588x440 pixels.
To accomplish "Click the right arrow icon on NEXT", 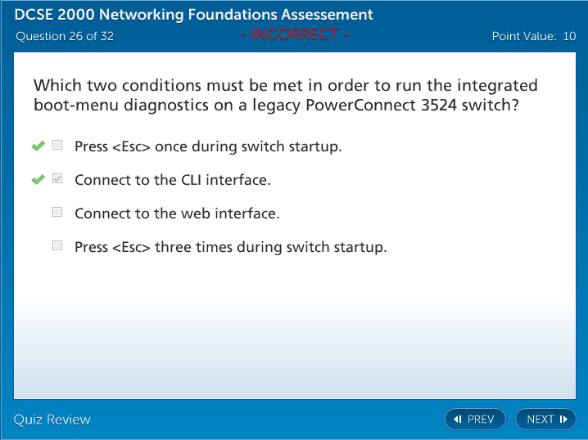I will click(563, 420).
